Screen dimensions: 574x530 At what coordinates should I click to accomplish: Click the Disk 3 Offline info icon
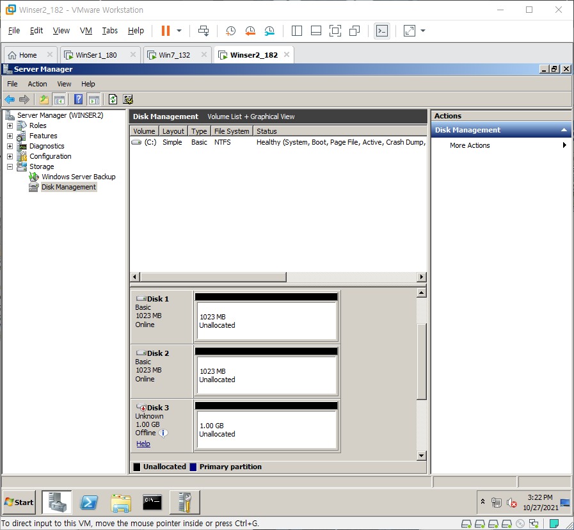tap(163, 433)
